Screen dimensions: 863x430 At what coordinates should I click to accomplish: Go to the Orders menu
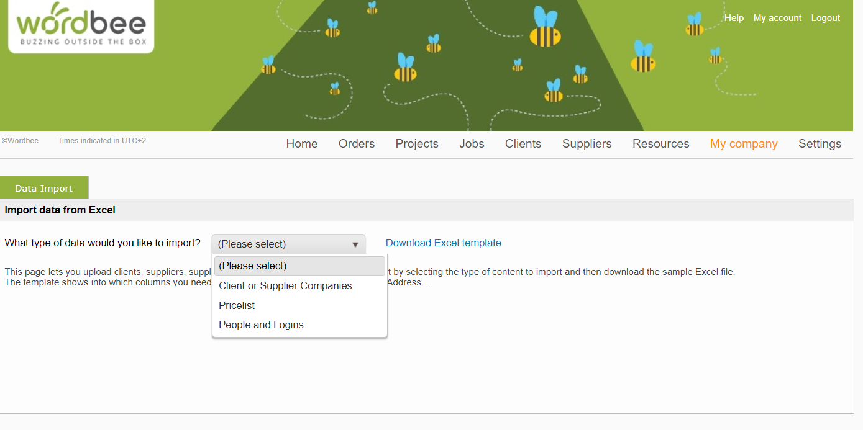[x=357, y=144]
